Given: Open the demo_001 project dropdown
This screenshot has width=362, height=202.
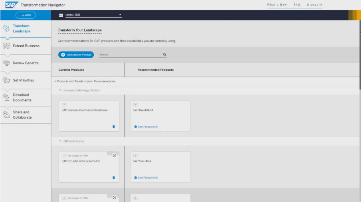Looking at the screenshot, I should [x=120, y=15].
